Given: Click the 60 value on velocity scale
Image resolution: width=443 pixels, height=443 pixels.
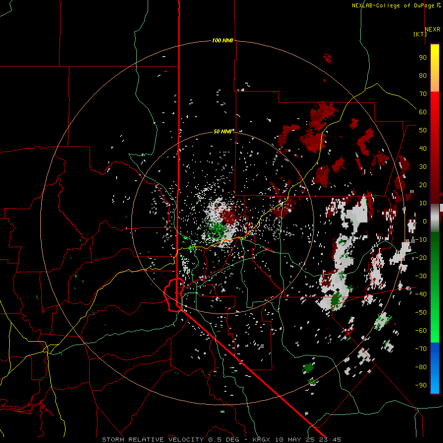Looking at the screenshot, I should [423, 112].
